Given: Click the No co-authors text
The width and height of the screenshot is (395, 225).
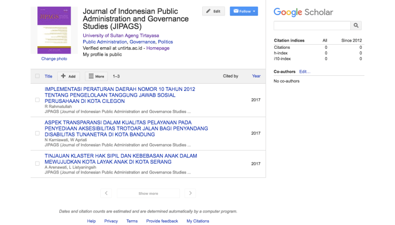Looking at the screenshot, I should [x=287, y=81].
